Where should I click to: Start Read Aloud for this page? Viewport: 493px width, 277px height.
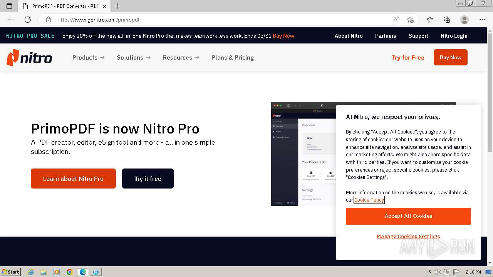point(396,20)
